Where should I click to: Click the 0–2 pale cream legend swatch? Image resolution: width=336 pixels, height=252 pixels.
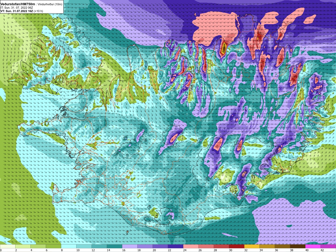click(x=8, y=246)
